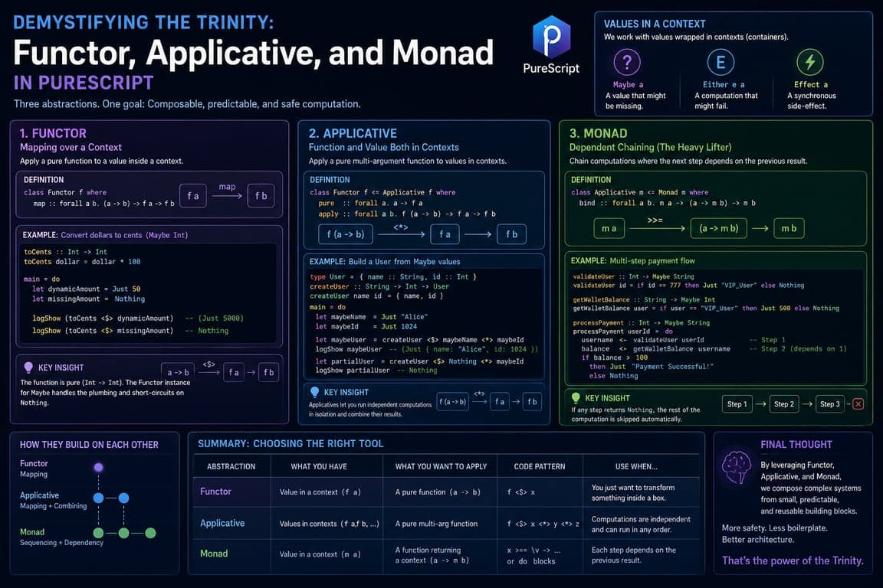The height and width of the screenshot is (588, 883).
Task: Click the '2. APPLICATIVE' section heading
Action: click(x=353, y=133)
